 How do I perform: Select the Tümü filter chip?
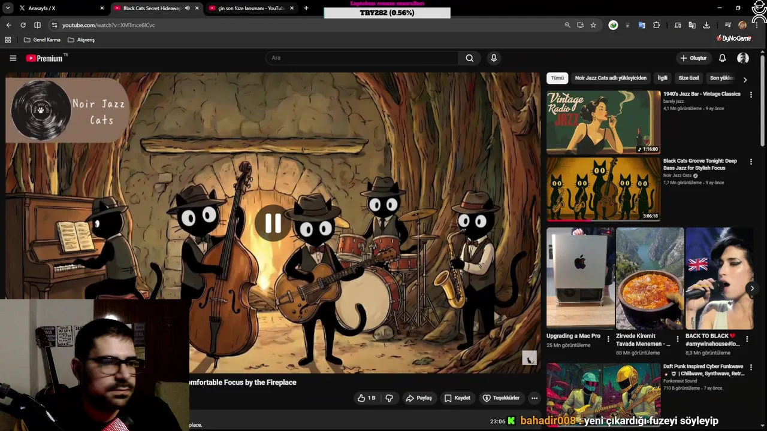557,78
